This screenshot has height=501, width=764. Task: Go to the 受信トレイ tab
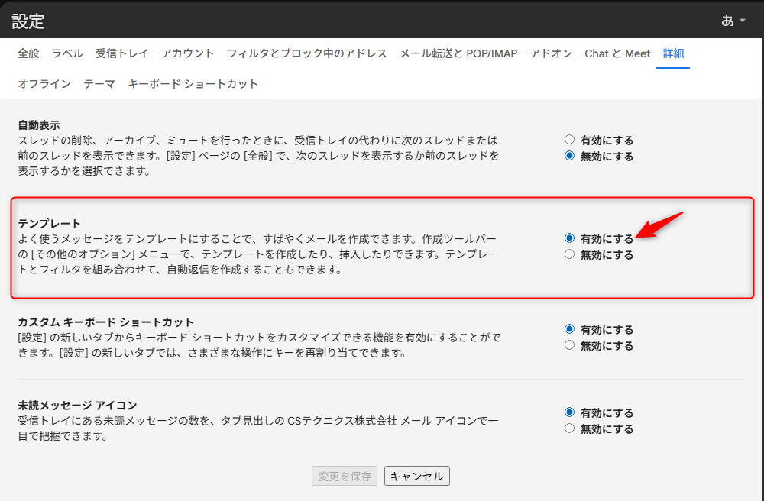pyautogui.click(x=121, y=53)
